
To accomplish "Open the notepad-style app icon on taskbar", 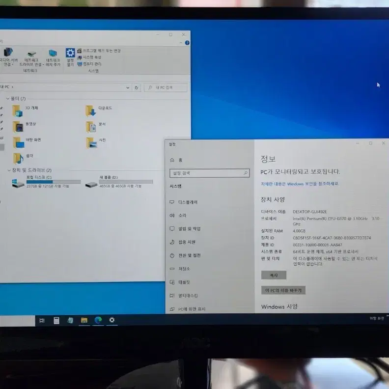I will [x=70, y=320].
